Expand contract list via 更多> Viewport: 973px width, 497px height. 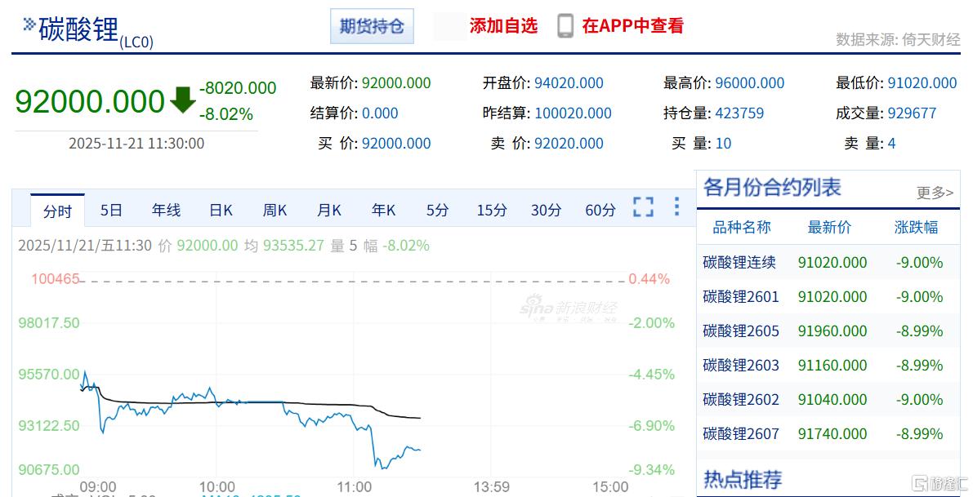click(935, 193)
